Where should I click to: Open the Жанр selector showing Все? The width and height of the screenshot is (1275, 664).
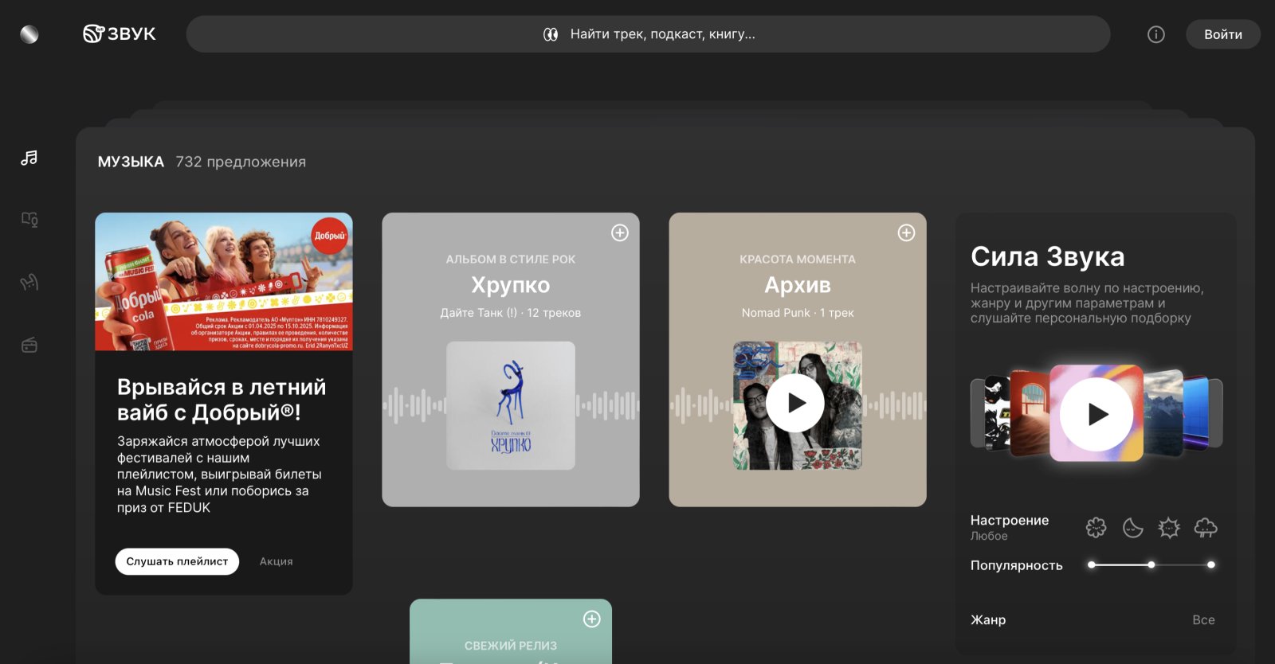tap(1093, 619)
